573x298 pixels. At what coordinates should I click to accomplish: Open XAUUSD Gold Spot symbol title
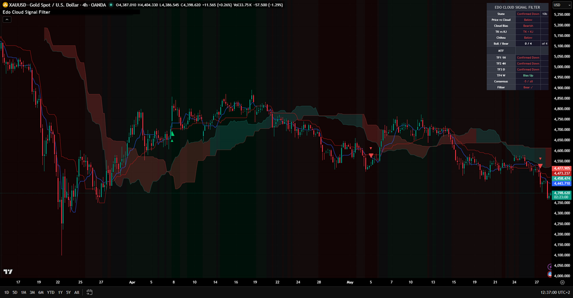(58, 5)
